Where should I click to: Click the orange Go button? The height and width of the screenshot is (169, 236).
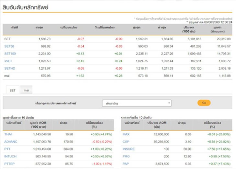[204, 103]
